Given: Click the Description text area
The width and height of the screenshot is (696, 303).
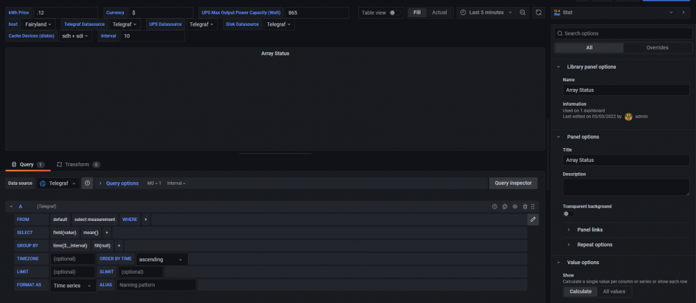Looking at the screenshot, I should pyautogui.click(x=626, y=188).
